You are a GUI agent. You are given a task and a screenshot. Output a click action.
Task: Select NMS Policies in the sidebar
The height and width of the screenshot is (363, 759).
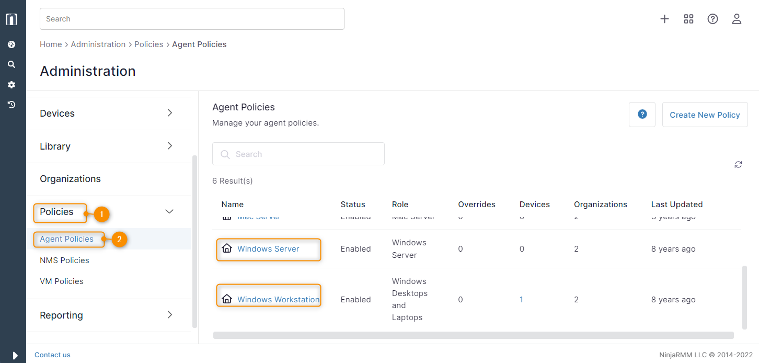click(x=64, y=260)
